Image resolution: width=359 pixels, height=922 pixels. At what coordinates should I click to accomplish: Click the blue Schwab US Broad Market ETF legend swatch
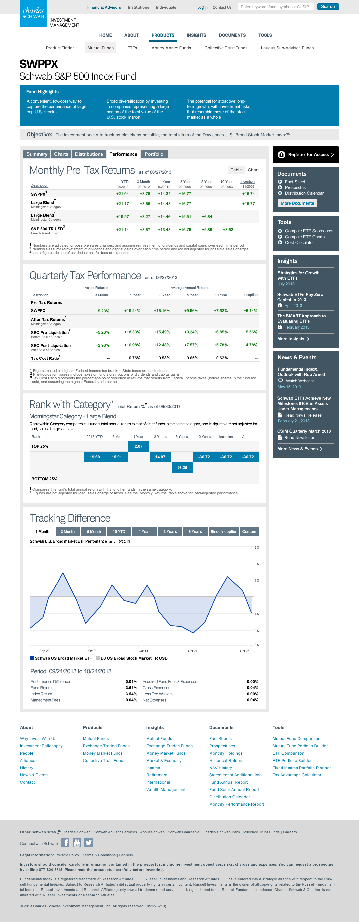tap(32, 658)
